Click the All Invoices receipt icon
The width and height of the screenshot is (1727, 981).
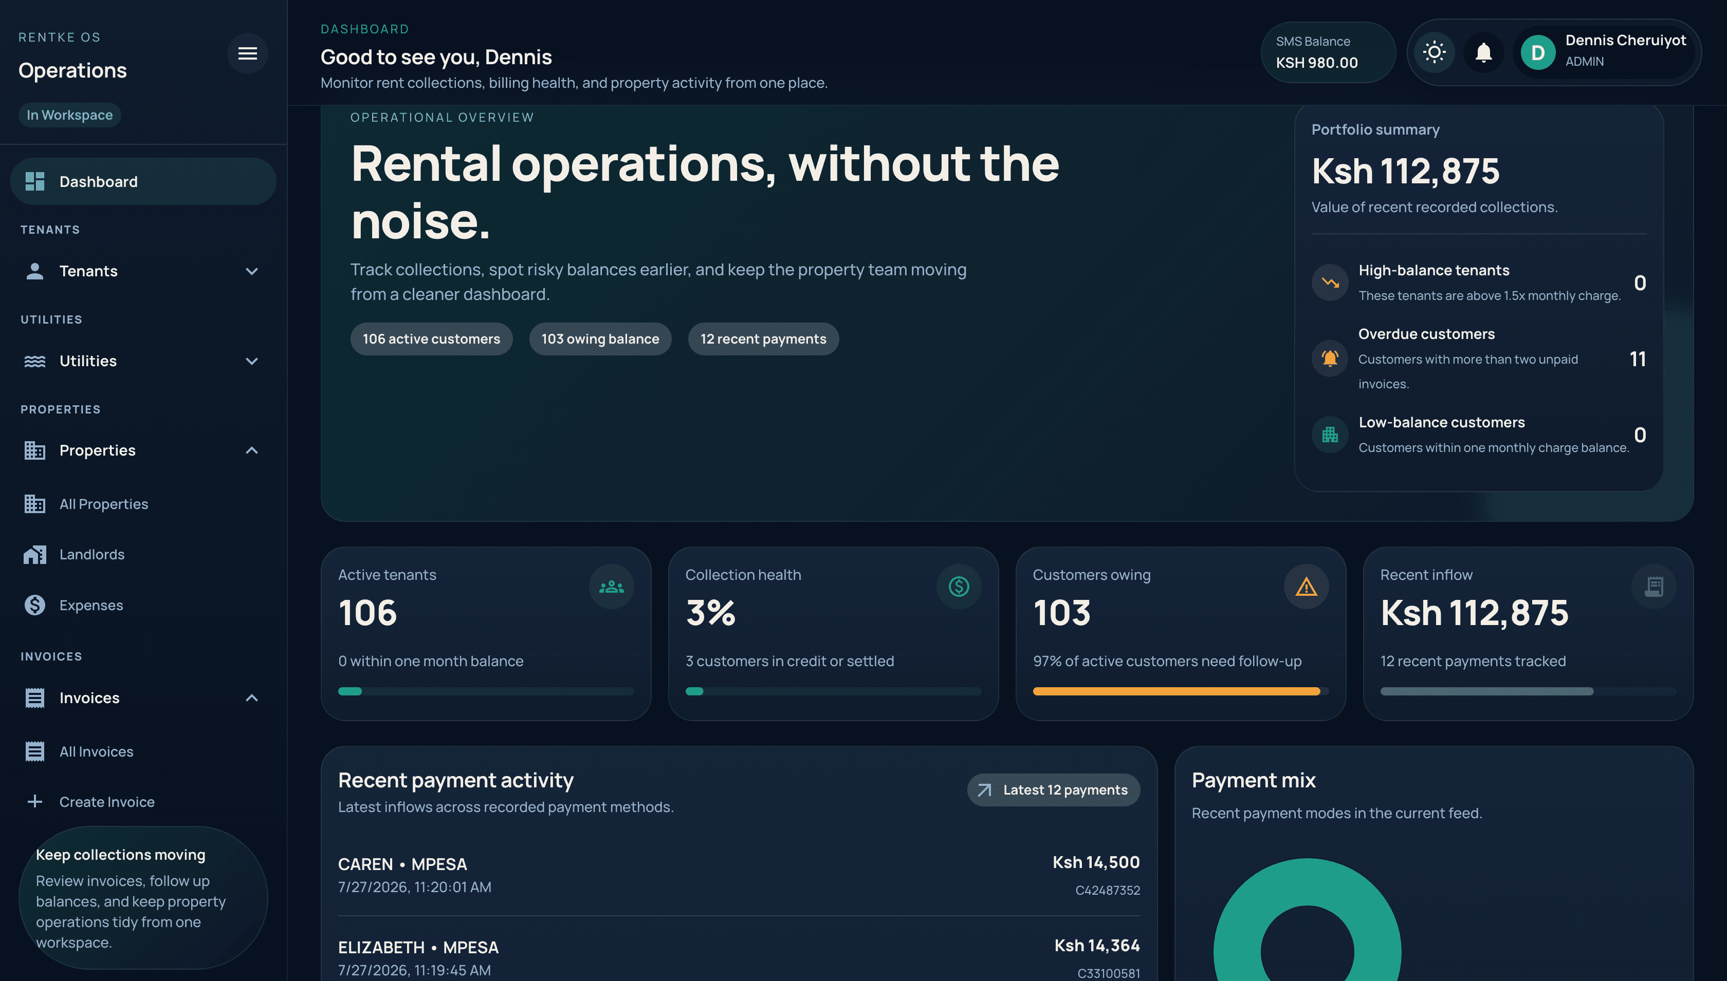click(35, 751)
